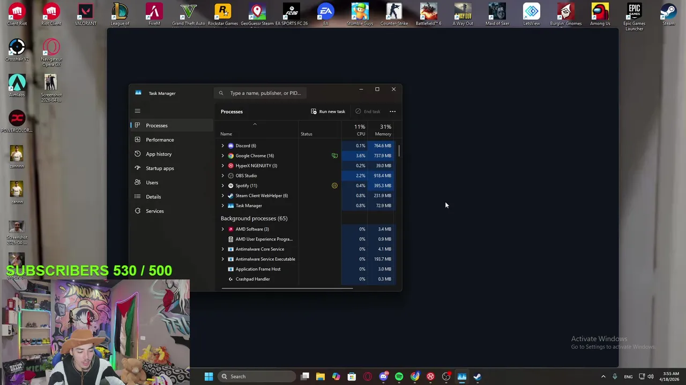Click the End task button

(x=368, y=111)
